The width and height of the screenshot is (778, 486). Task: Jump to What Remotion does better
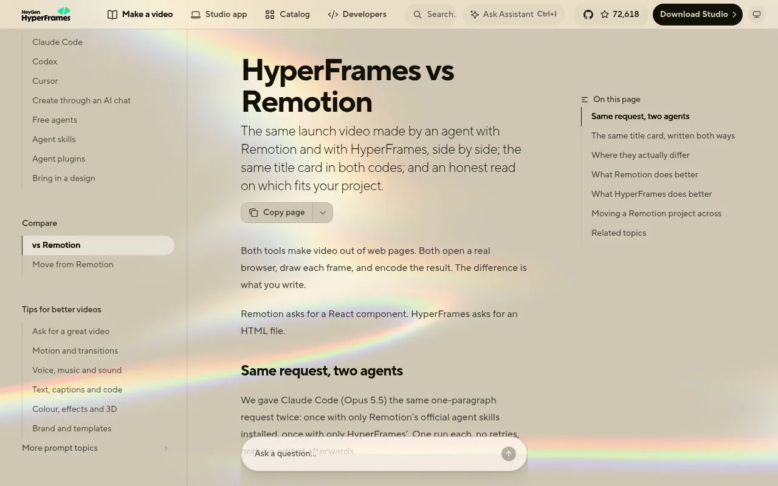pyautogui.click(x=645, y=174)
